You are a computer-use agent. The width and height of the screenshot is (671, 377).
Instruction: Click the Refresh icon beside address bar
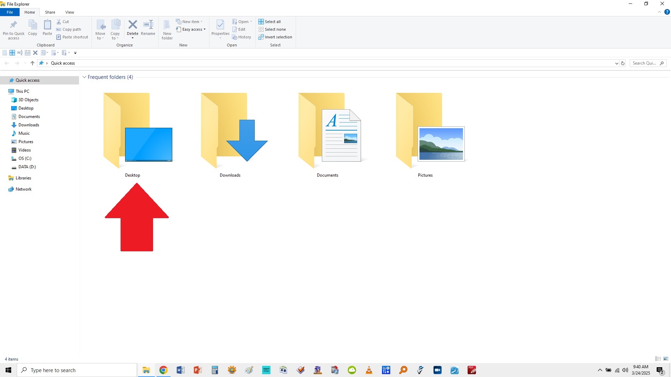coord(623,63)
